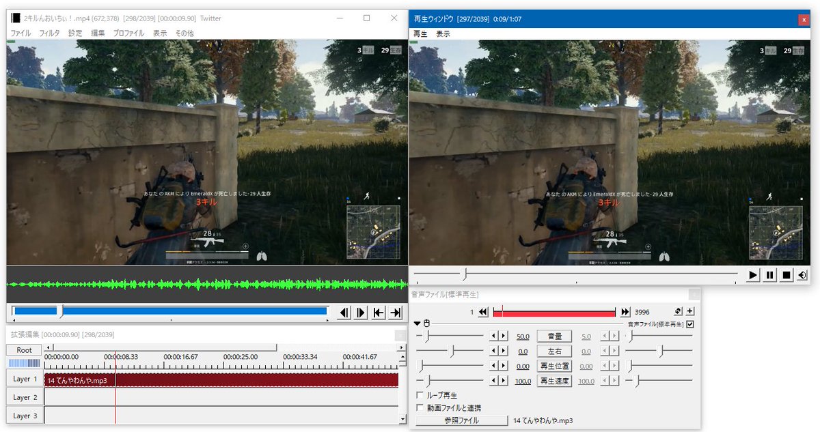
Task: Close the 再生ウィンドウ with the red X
Action: tap(803, 20)
